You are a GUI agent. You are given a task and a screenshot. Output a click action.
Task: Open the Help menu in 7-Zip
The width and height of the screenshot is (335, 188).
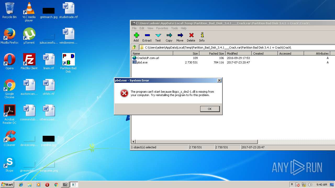tap(184, 28)
